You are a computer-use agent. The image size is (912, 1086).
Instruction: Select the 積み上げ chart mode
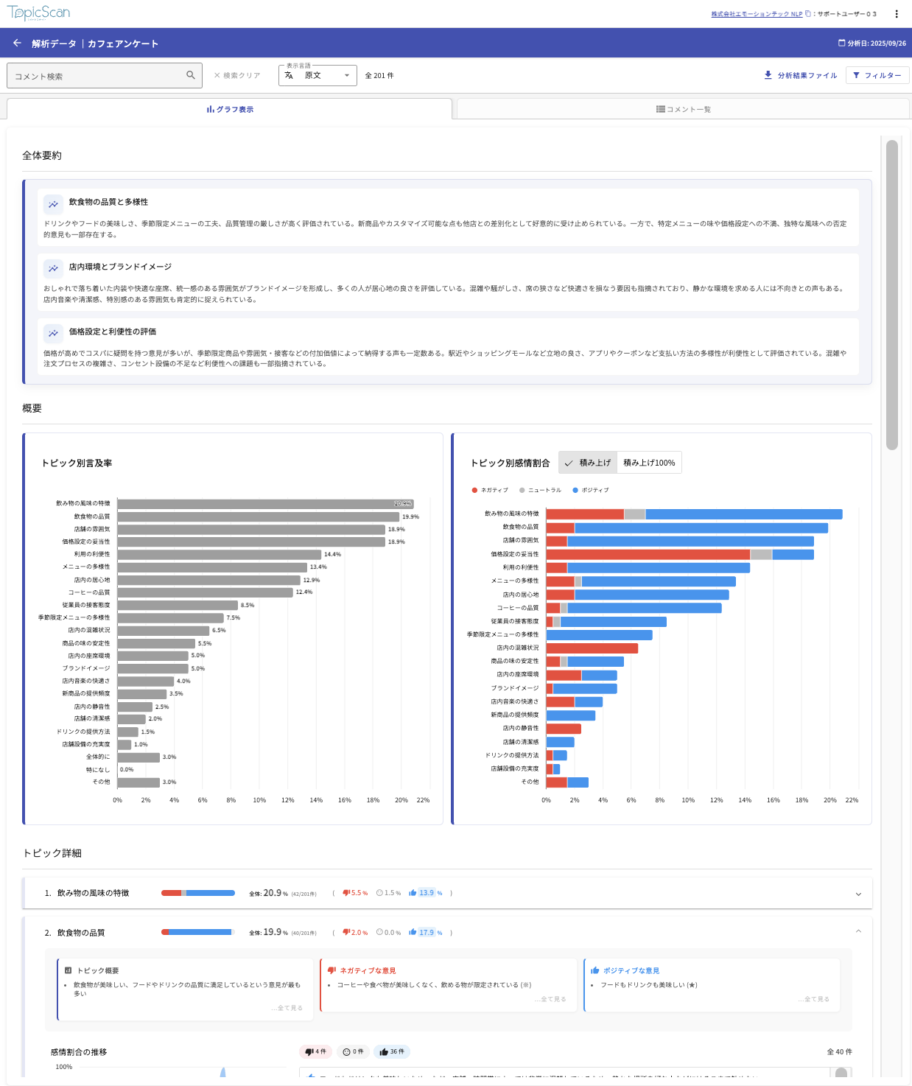pos(588,463)
